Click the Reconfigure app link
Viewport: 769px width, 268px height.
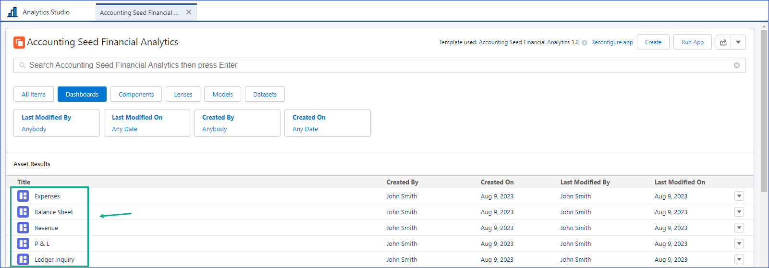tap(612, 42)
